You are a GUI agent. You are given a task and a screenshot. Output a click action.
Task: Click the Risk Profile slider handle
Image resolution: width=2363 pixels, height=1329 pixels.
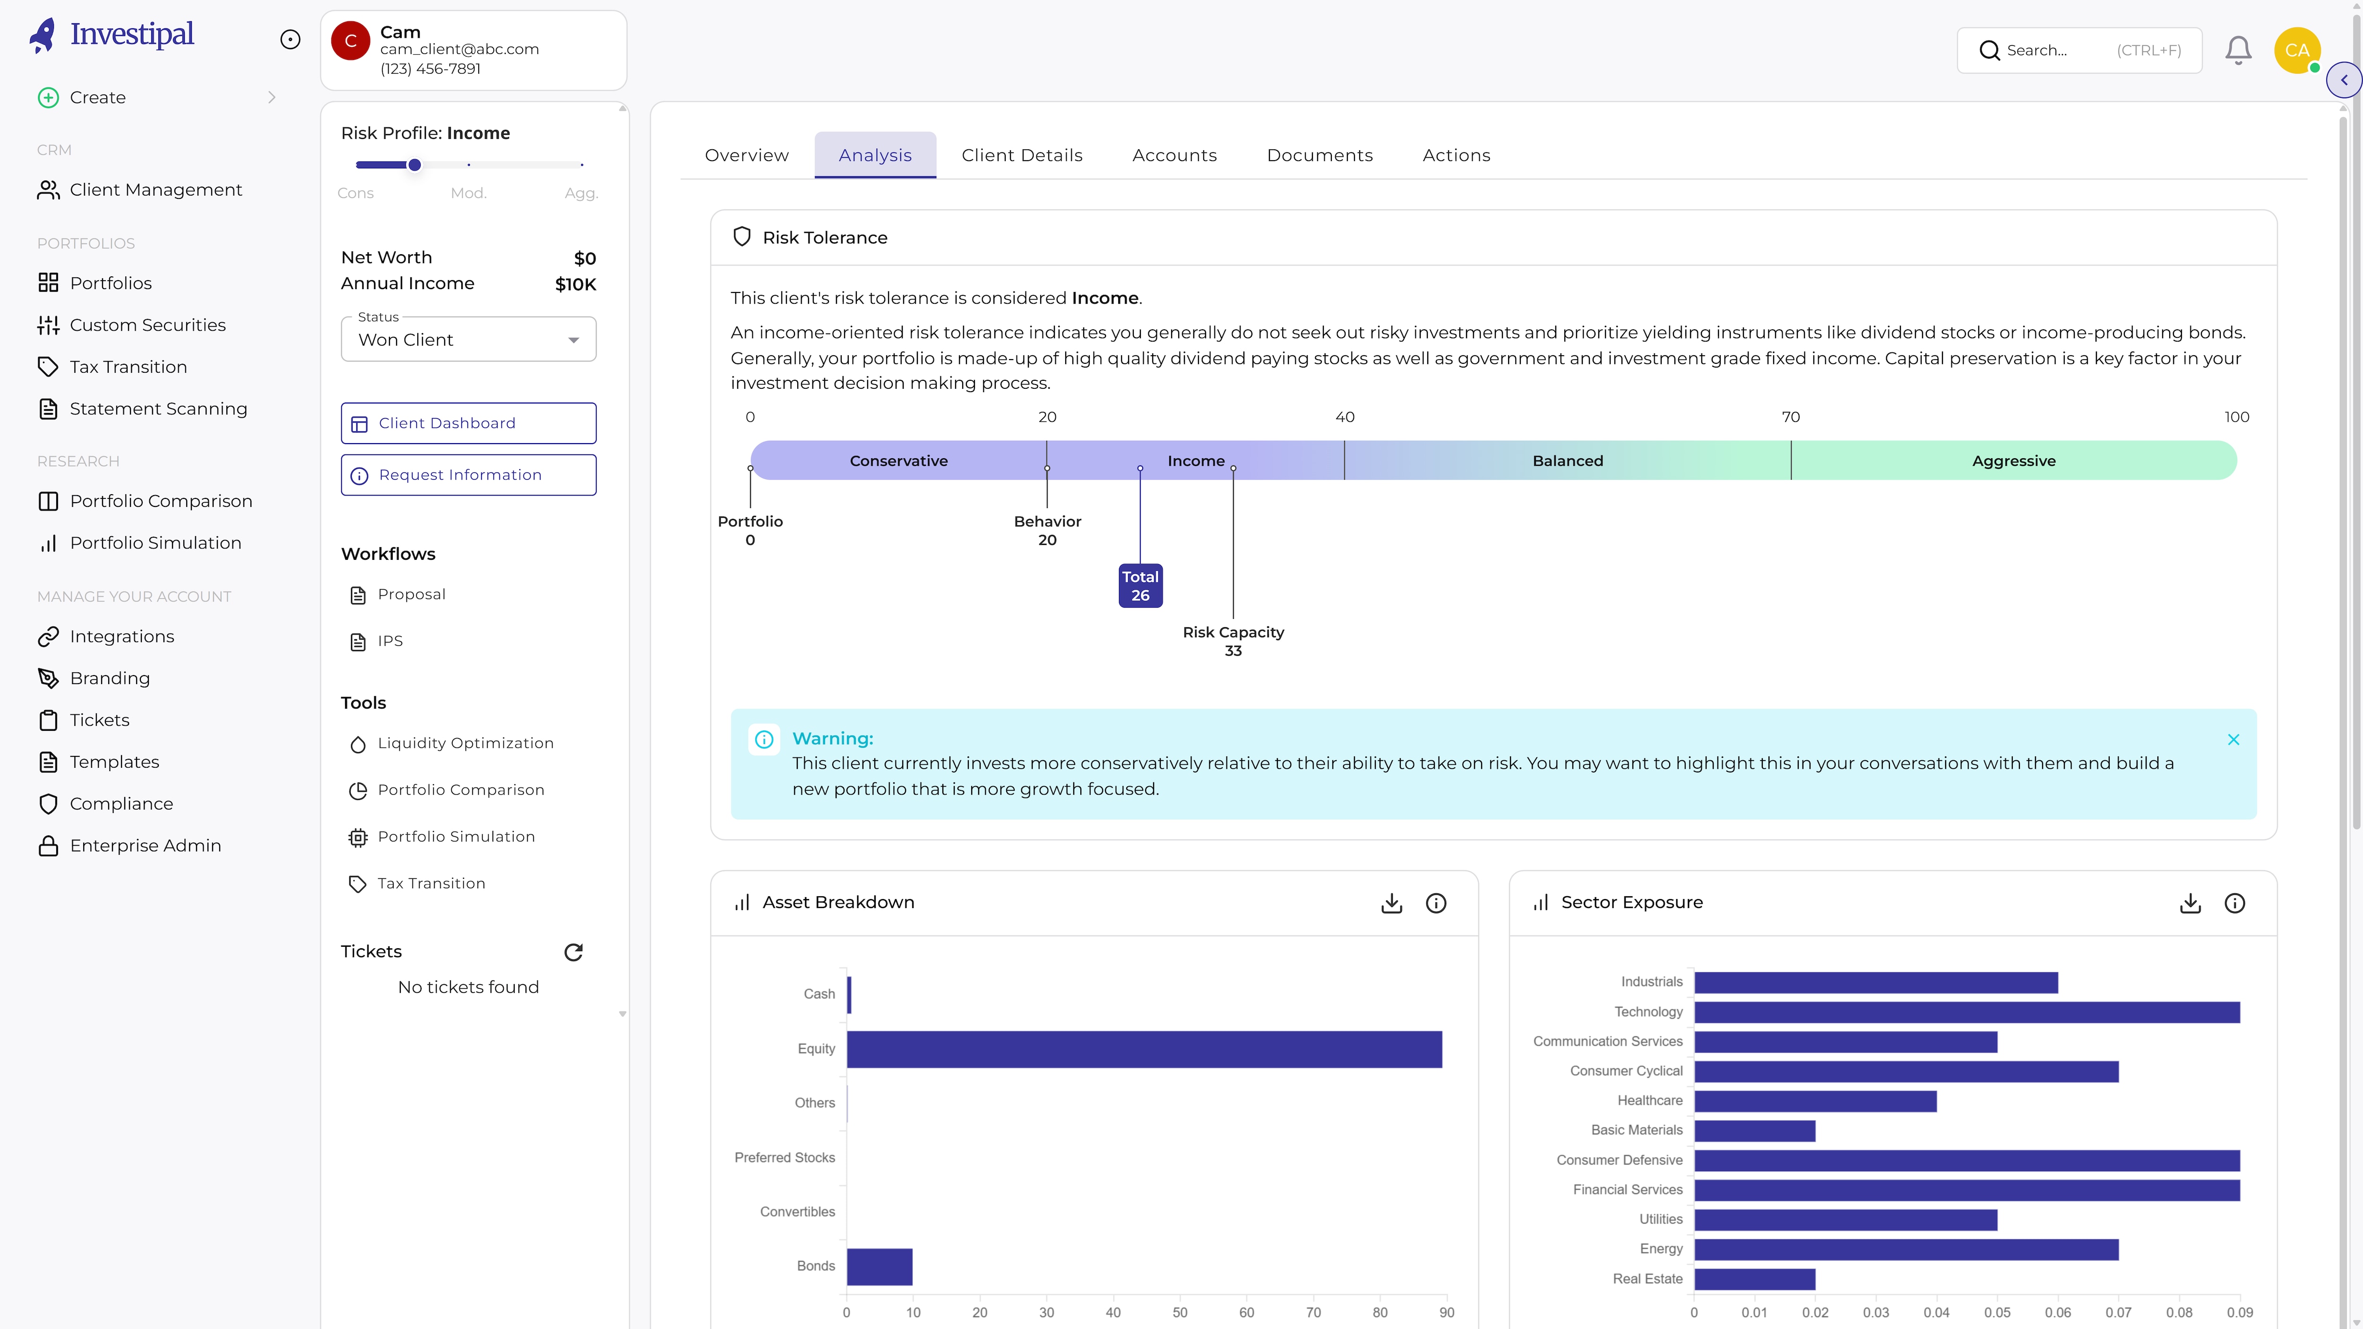(x=414, y=165)
